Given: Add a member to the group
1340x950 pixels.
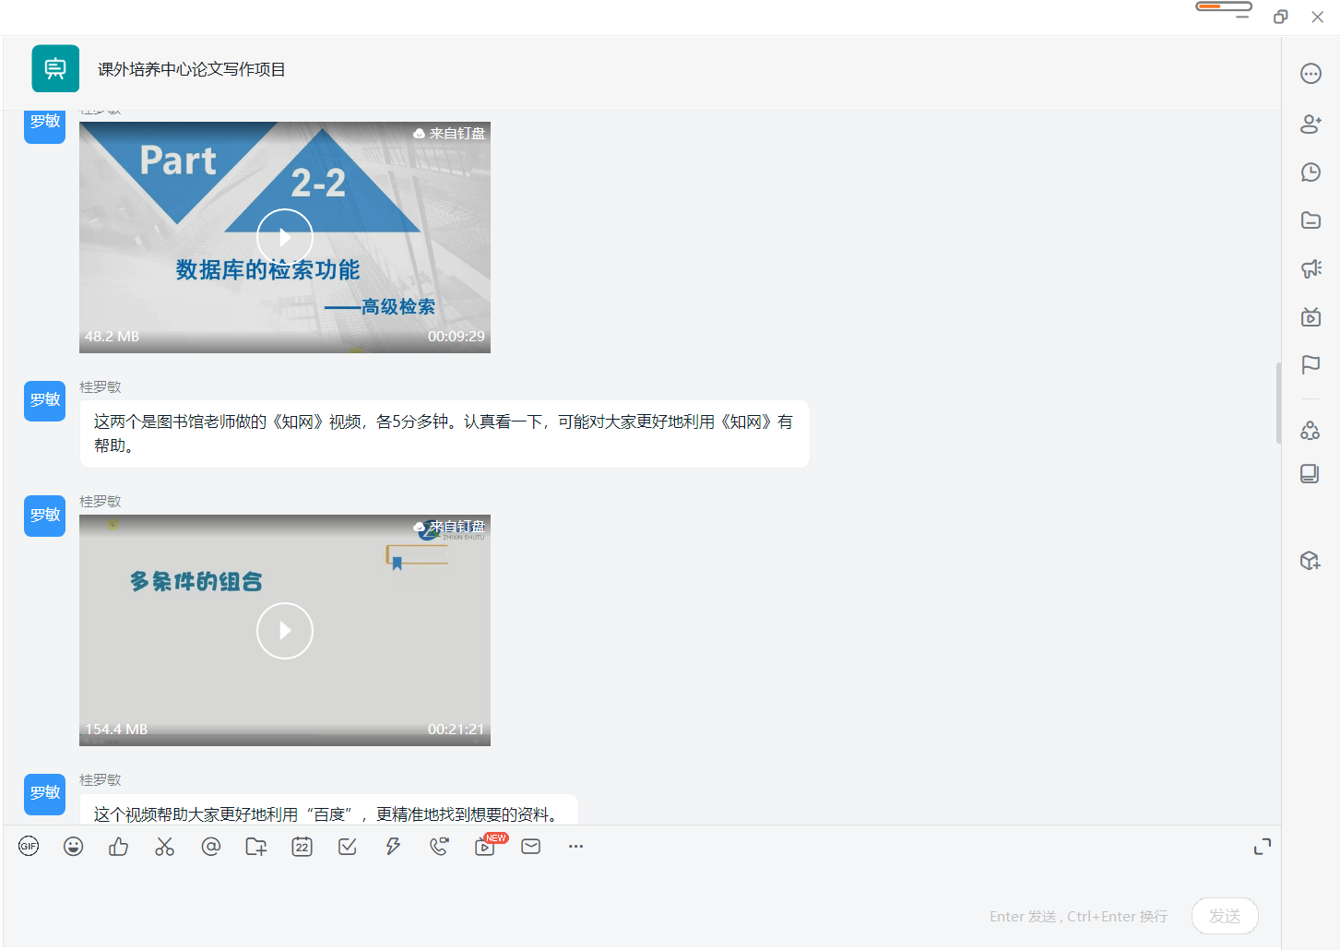Looking at the screenshot, I should coord(1311,124).
